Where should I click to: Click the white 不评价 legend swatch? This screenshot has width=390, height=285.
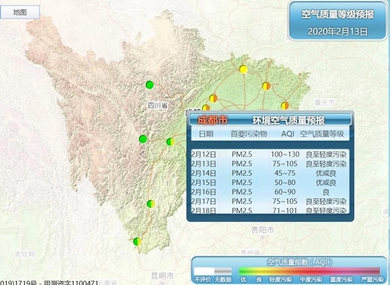[x=203, y=270]
